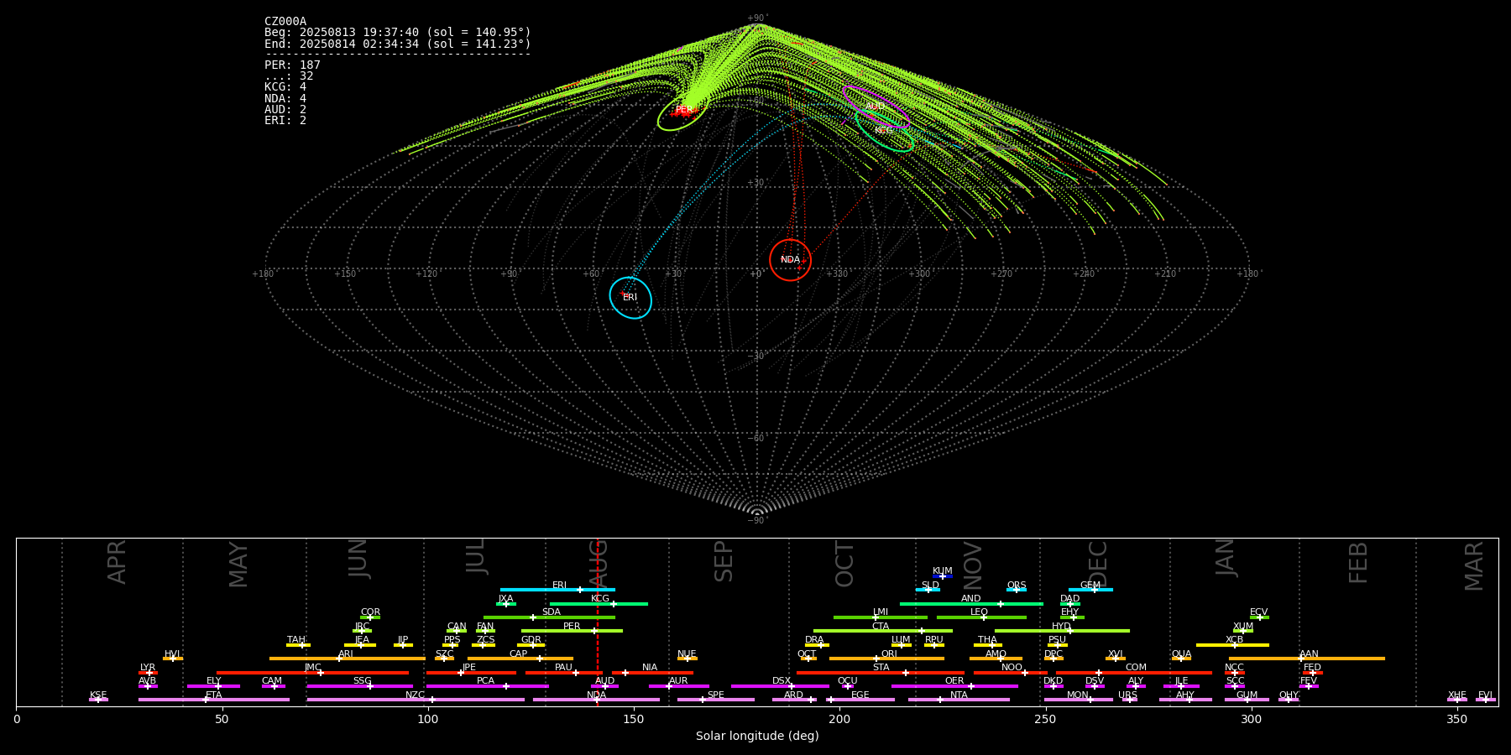Screen dimensions: 1511x755
Task: Click the red dashed current-date line in timeline
Action: (x=597, y=621)
